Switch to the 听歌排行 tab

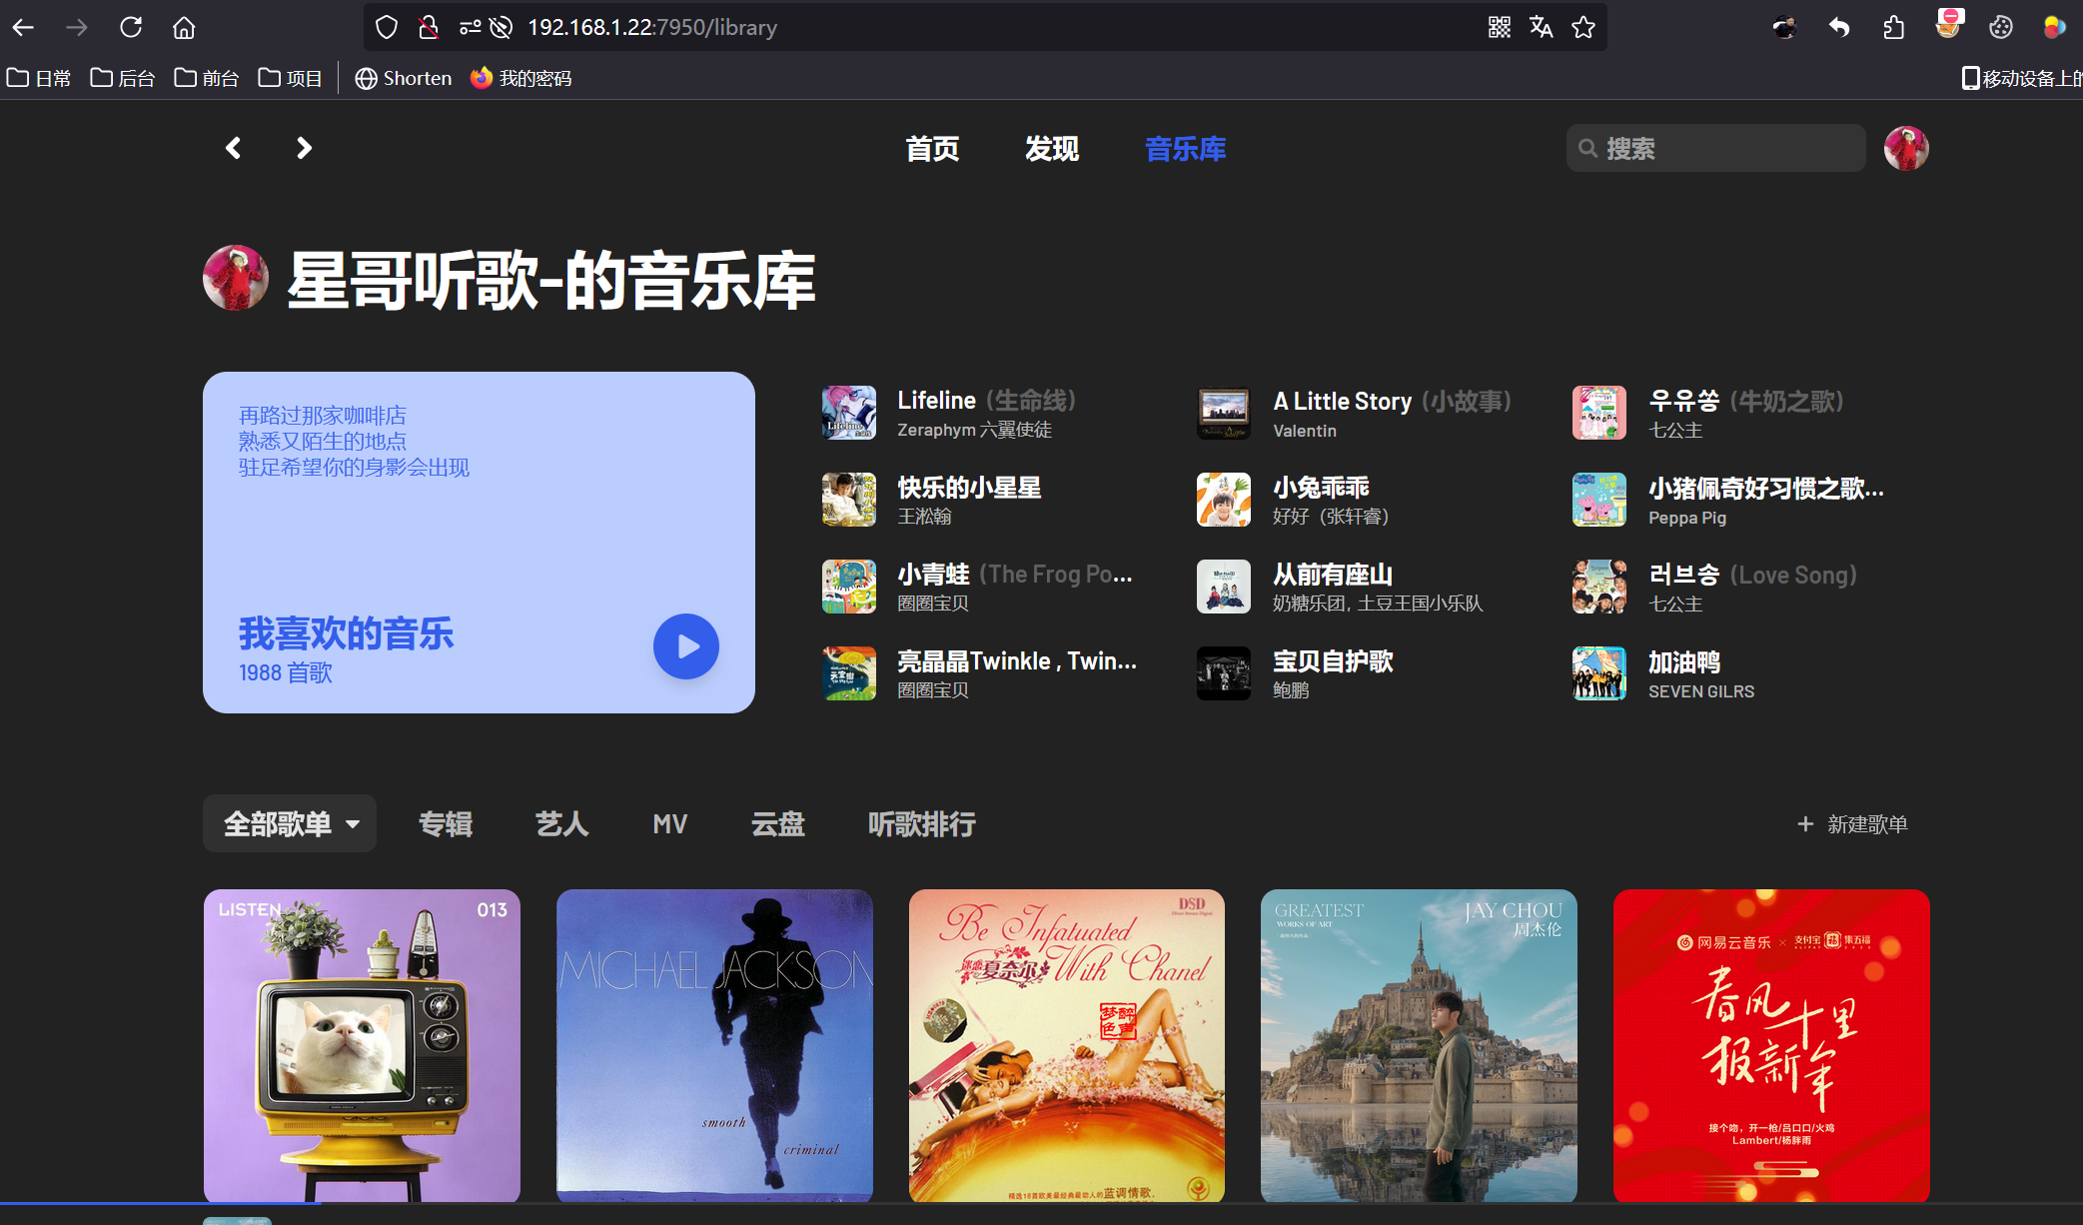[x=921, y=824]
